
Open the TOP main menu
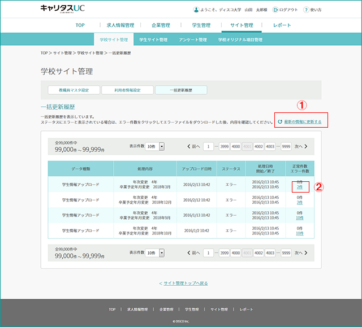[80, 25]
